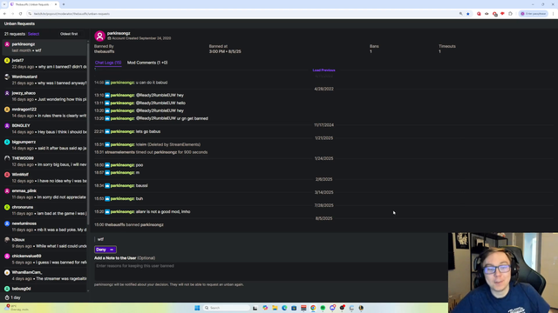The height and width of the screenshot is (313, 558).
Task: Click the 1 day timer icon
Action: (7, 297)
